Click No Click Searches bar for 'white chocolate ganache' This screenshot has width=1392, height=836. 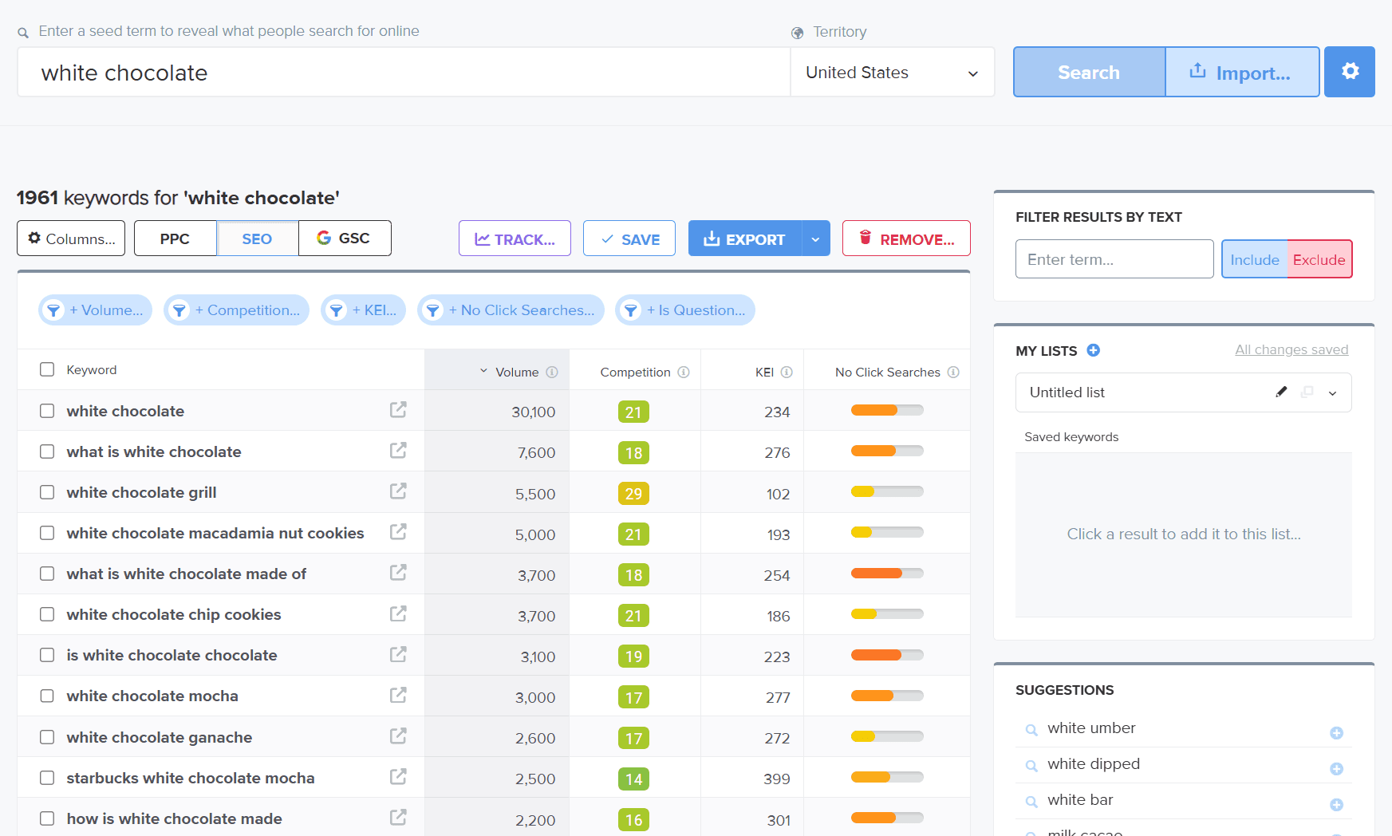click(887, 736)
